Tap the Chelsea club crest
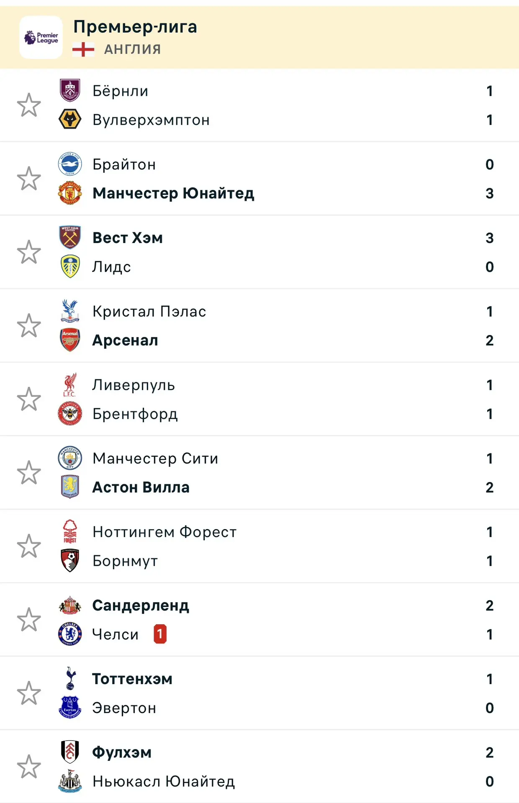 [70, 634]
